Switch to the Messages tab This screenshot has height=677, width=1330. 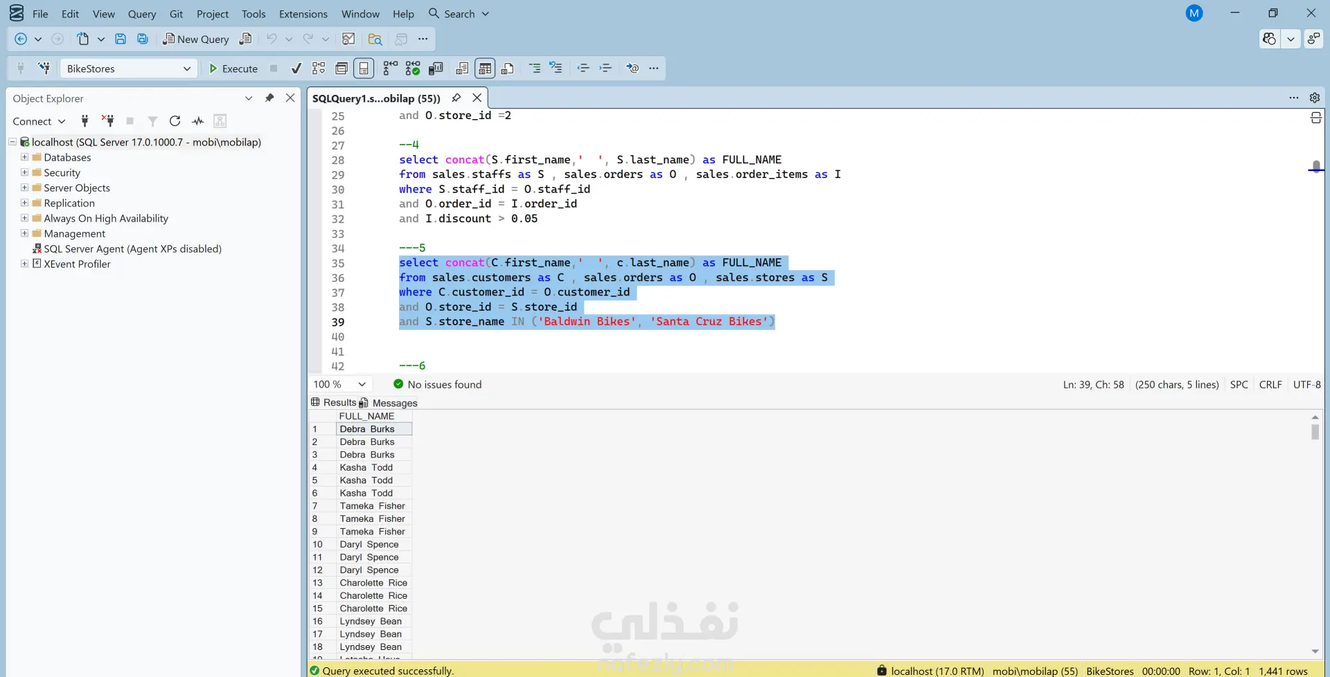pyautogui.click(x=388, y=403)
